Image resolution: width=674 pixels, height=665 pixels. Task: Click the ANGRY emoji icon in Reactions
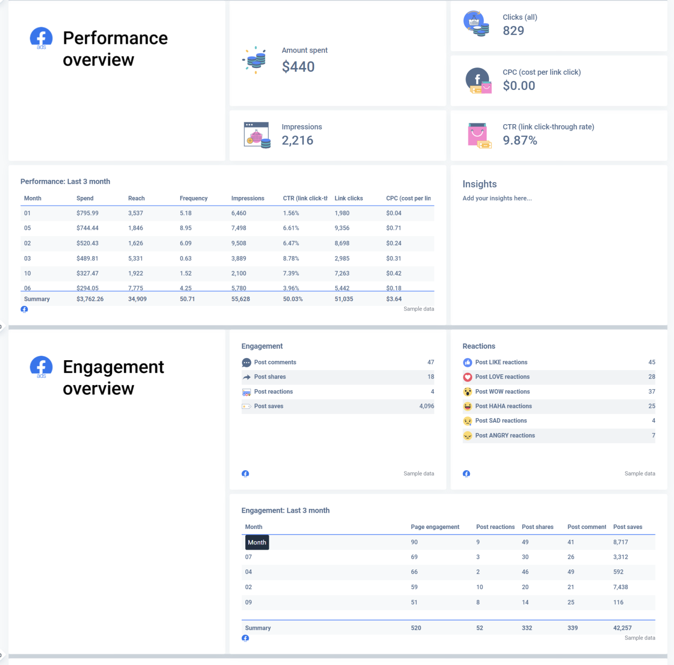click(467, 436)
